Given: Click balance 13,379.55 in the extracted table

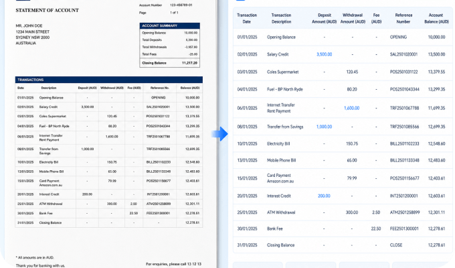Looking at the screenshot, I should (436, 72).
